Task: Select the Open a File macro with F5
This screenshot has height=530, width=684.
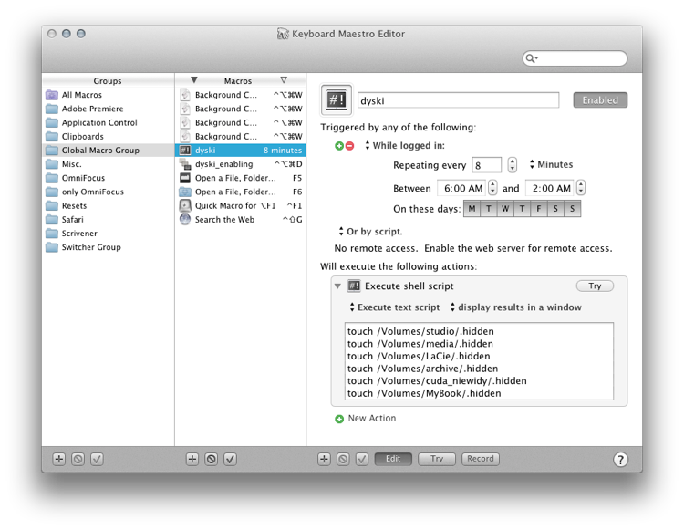Action: (x=241, y=178)
